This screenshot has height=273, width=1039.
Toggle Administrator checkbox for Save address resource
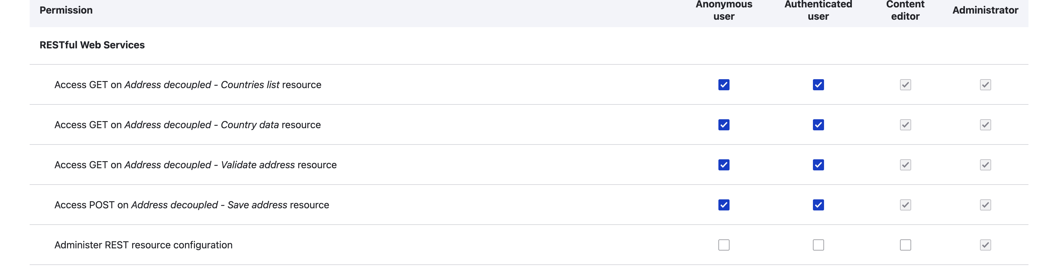[985, 205]
